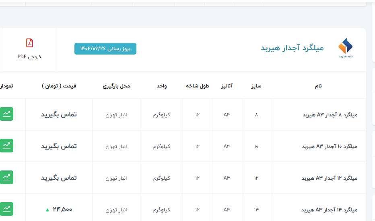Open میلگرد ۱۰ آجدار A۳ هیربد product
This screenshot has height=221, width=375.
tap(330, 146)
